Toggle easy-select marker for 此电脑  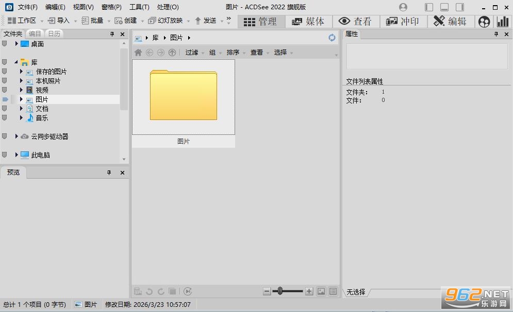pos(5,155)
